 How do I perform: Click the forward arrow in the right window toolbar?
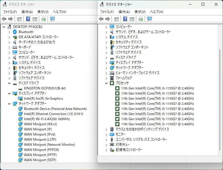108,19
